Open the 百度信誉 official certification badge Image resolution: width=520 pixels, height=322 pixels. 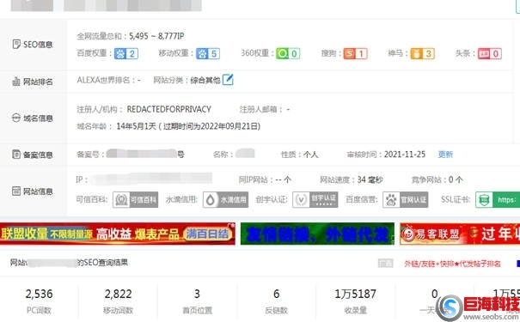coord(405,200)
